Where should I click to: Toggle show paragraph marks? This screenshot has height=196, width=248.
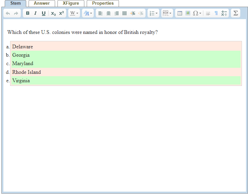coord(216,13)
